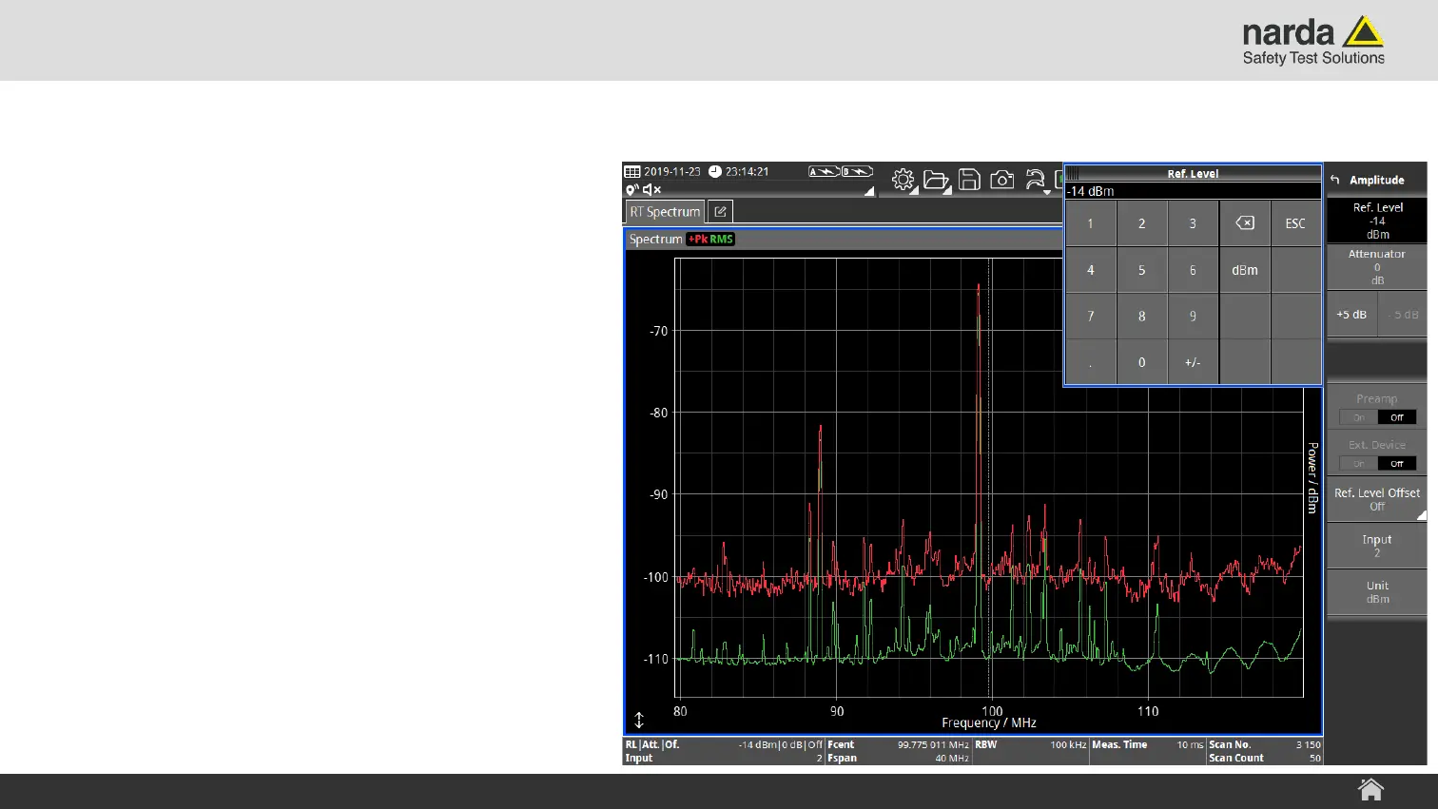Click the open folder icon
Screen dimensions: 1438x809
tap(936, 180)
